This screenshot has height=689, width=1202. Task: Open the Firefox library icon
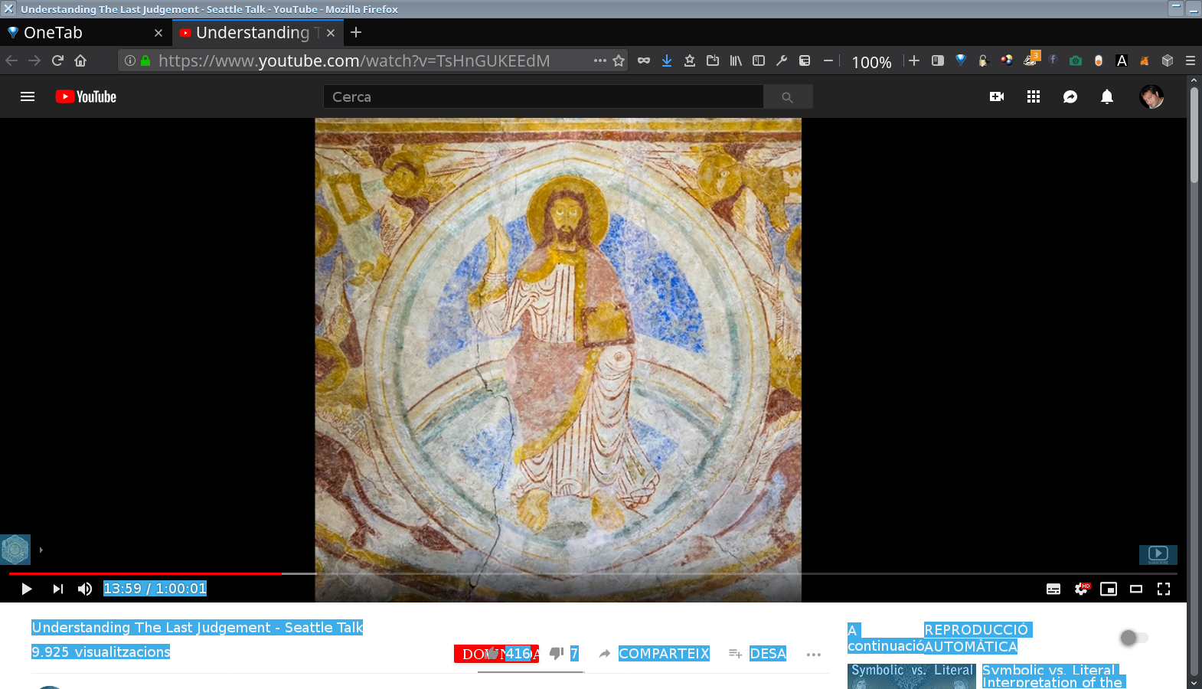pyautogui.click(x=736, y=60)
